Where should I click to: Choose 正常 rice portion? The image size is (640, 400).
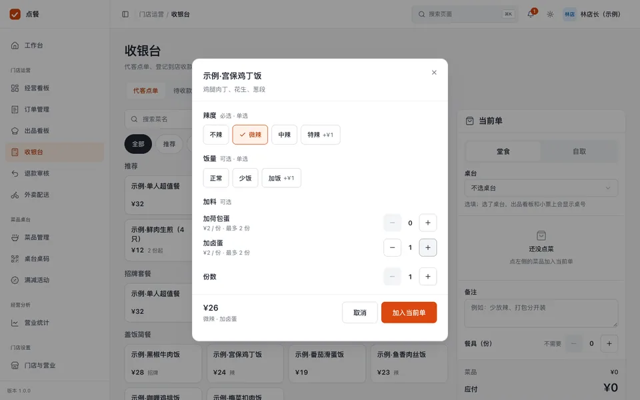216,178
